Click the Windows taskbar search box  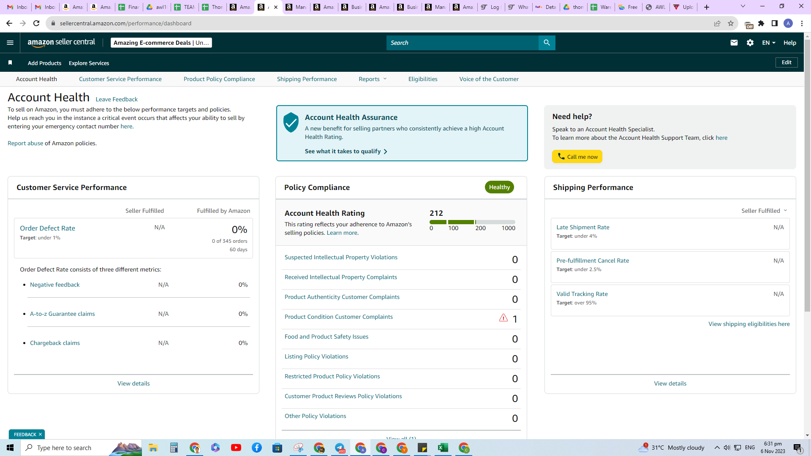tap(81, 448)
